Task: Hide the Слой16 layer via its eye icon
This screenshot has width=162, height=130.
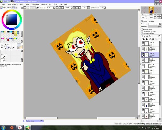Action: [143, 54]
